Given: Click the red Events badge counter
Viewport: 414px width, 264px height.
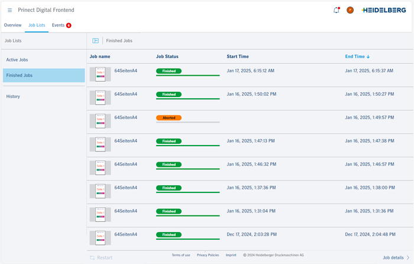Looking at the screenshot, I should click(69, 25).
